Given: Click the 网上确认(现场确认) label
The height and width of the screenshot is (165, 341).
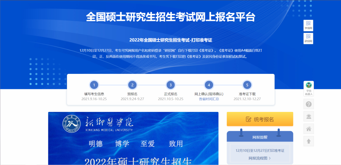Looking at the screenshot, I should [x=209, y=94].
